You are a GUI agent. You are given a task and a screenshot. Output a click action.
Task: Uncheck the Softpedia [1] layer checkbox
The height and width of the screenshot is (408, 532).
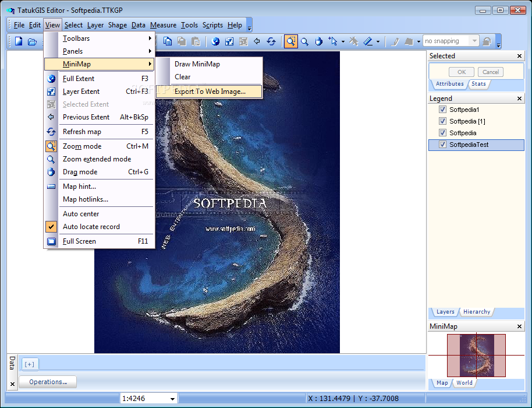[442, 121]
